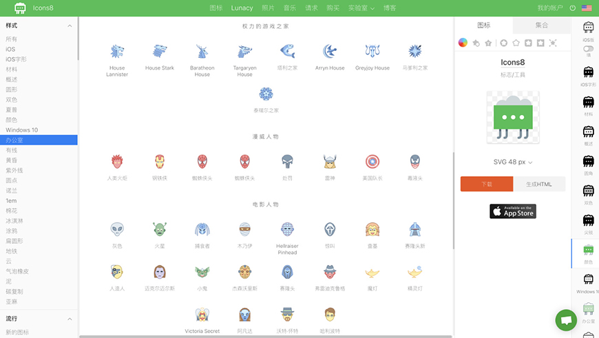Select the 钢铁侠 Iron Man icon
Screen dimensions: 599x338
pyautogui.click(x=160, y=162)
